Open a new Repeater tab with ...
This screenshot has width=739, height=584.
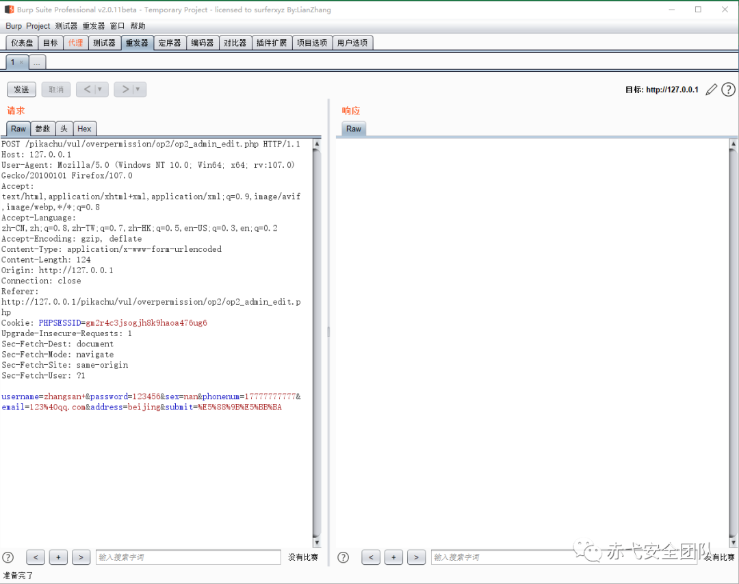(x=37, y=62)
